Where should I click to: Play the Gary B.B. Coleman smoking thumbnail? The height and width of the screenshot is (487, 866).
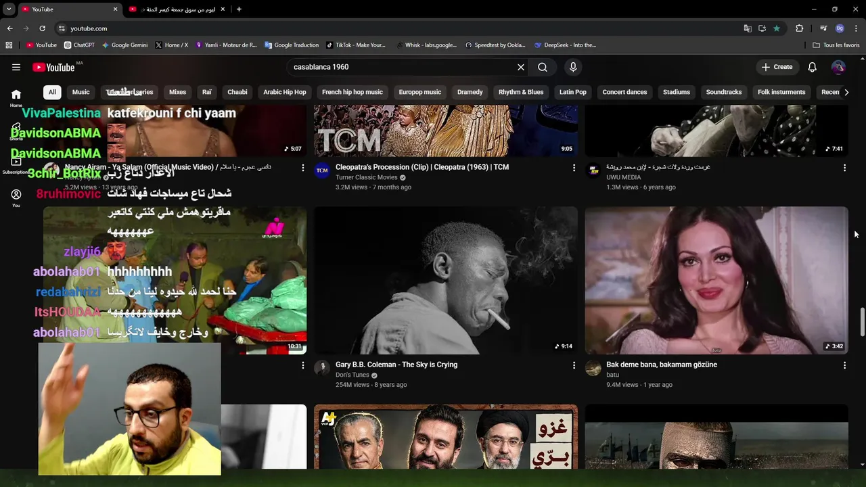point(446,280)
